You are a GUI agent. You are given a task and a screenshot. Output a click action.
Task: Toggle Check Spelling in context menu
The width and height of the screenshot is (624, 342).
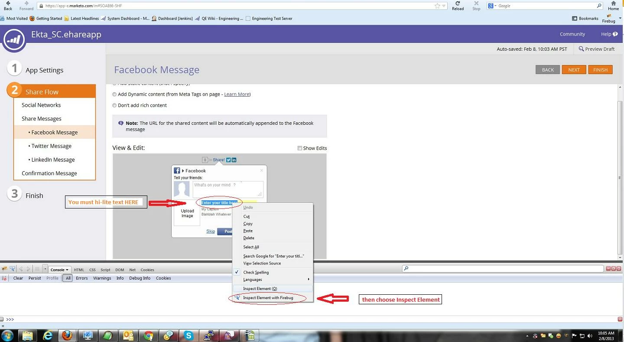pyautogui.click(x=273, y=272)
